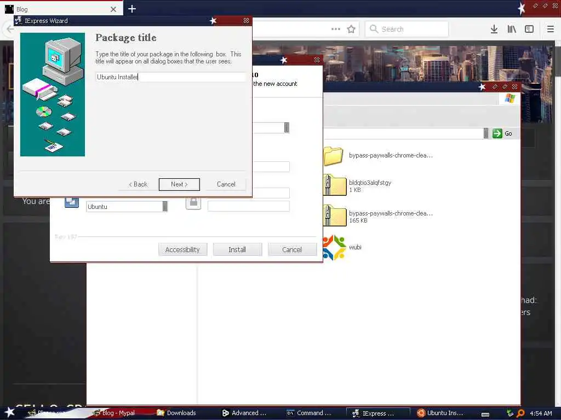Click the bookmark star icon in address bar
Image resolution: width=561 pixels, height=420 pixels.
pos(351,29)
